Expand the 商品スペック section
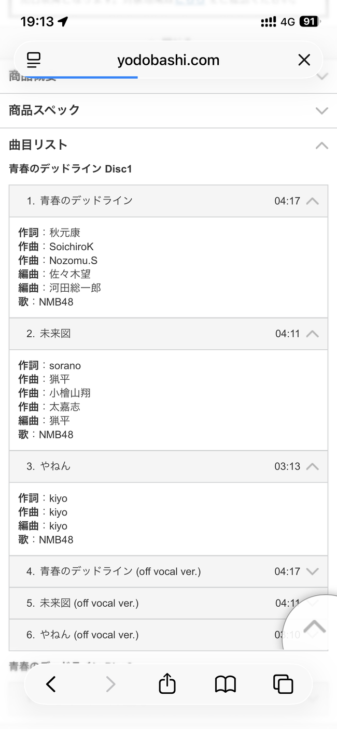Image resolution: width=337 pixels, height=729 pixels. (321, 110)
